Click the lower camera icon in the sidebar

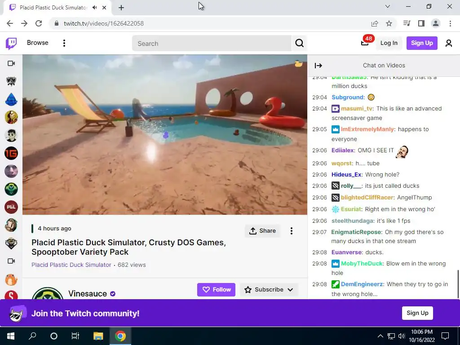(x=11, y=261)
